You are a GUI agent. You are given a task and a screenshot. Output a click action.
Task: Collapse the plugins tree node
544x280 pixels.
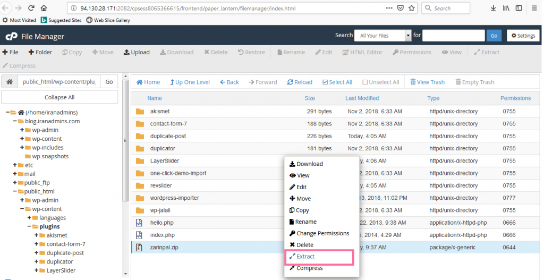pos(29,226)
